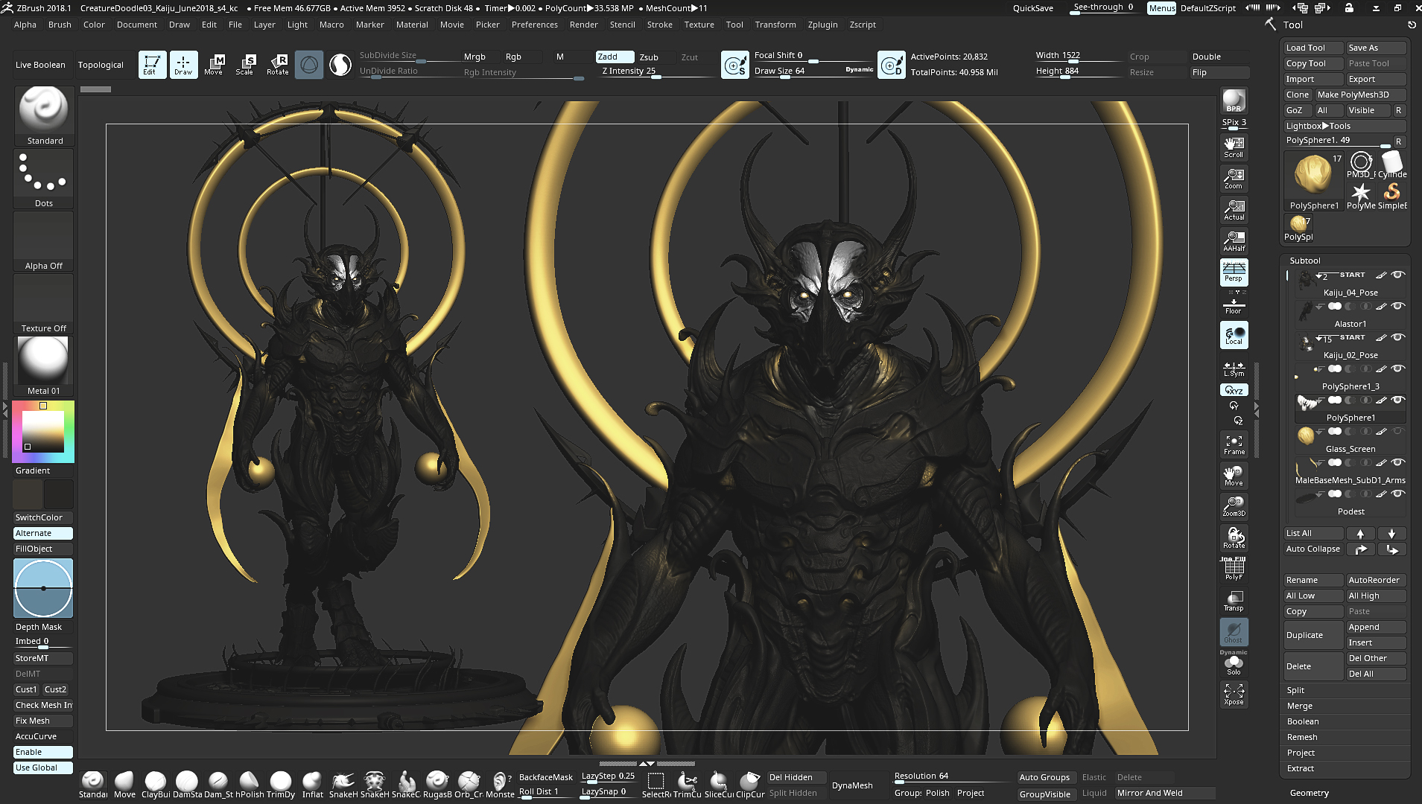This screenshot has width=1422, height=804.
Task: Open the Stroke menu
Action: (659, 25)
